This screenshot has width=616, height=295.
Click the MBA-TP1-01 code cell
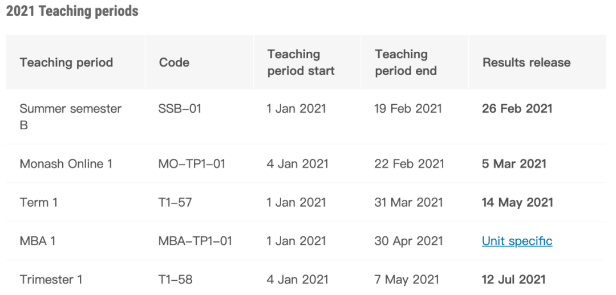[195, 241]
